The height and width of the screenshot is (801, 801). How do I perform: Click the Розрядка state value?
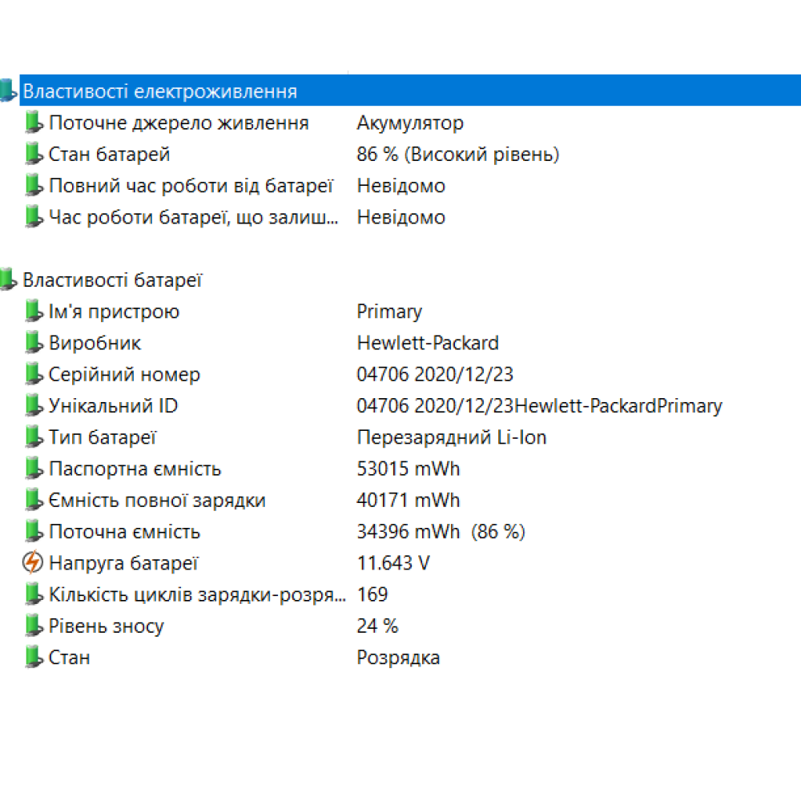pyautogui.click(x=398, y=658)
